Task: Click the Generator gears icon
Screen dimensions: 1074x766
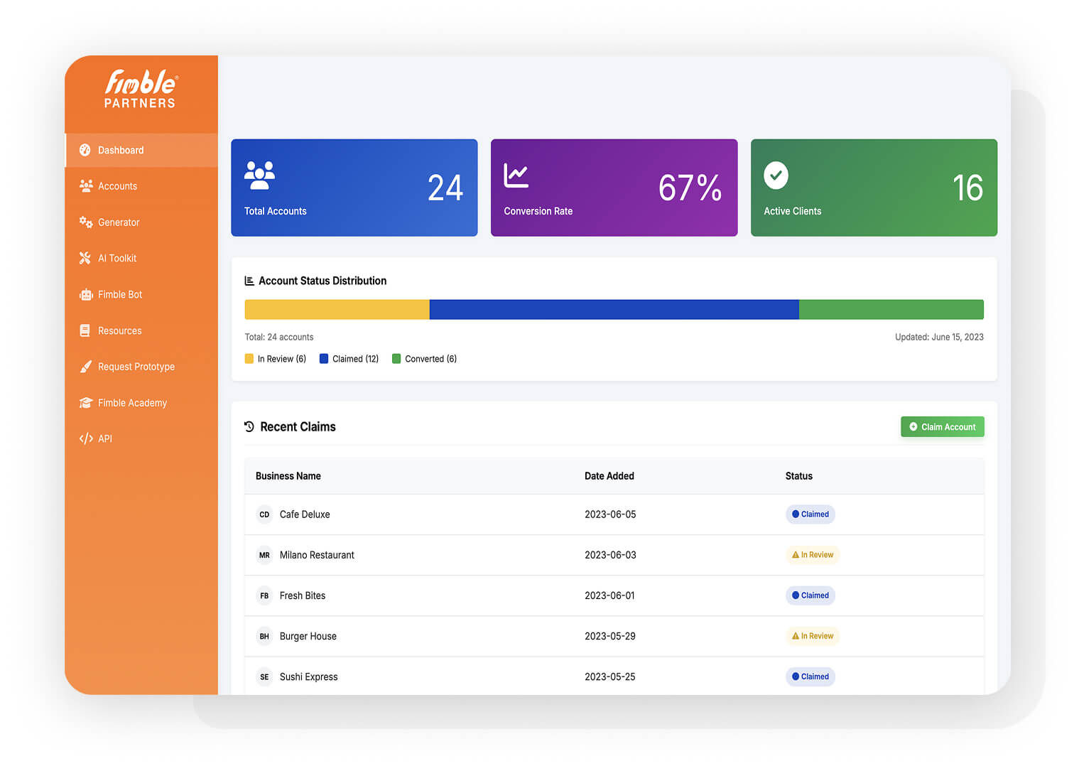Action: tap(85, 222)
